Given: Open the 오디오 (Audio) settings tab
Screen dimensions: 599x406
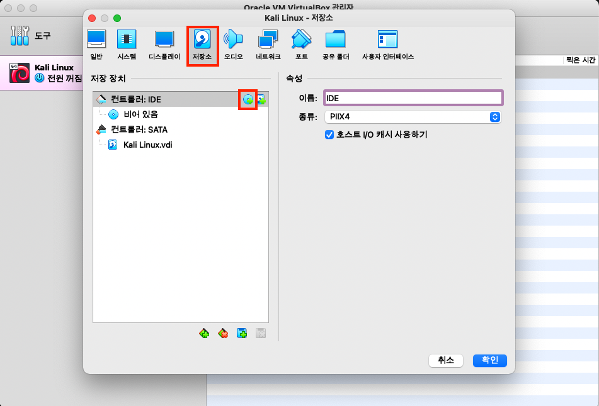Looking at the screenshot, I should [x=234, y=45].
